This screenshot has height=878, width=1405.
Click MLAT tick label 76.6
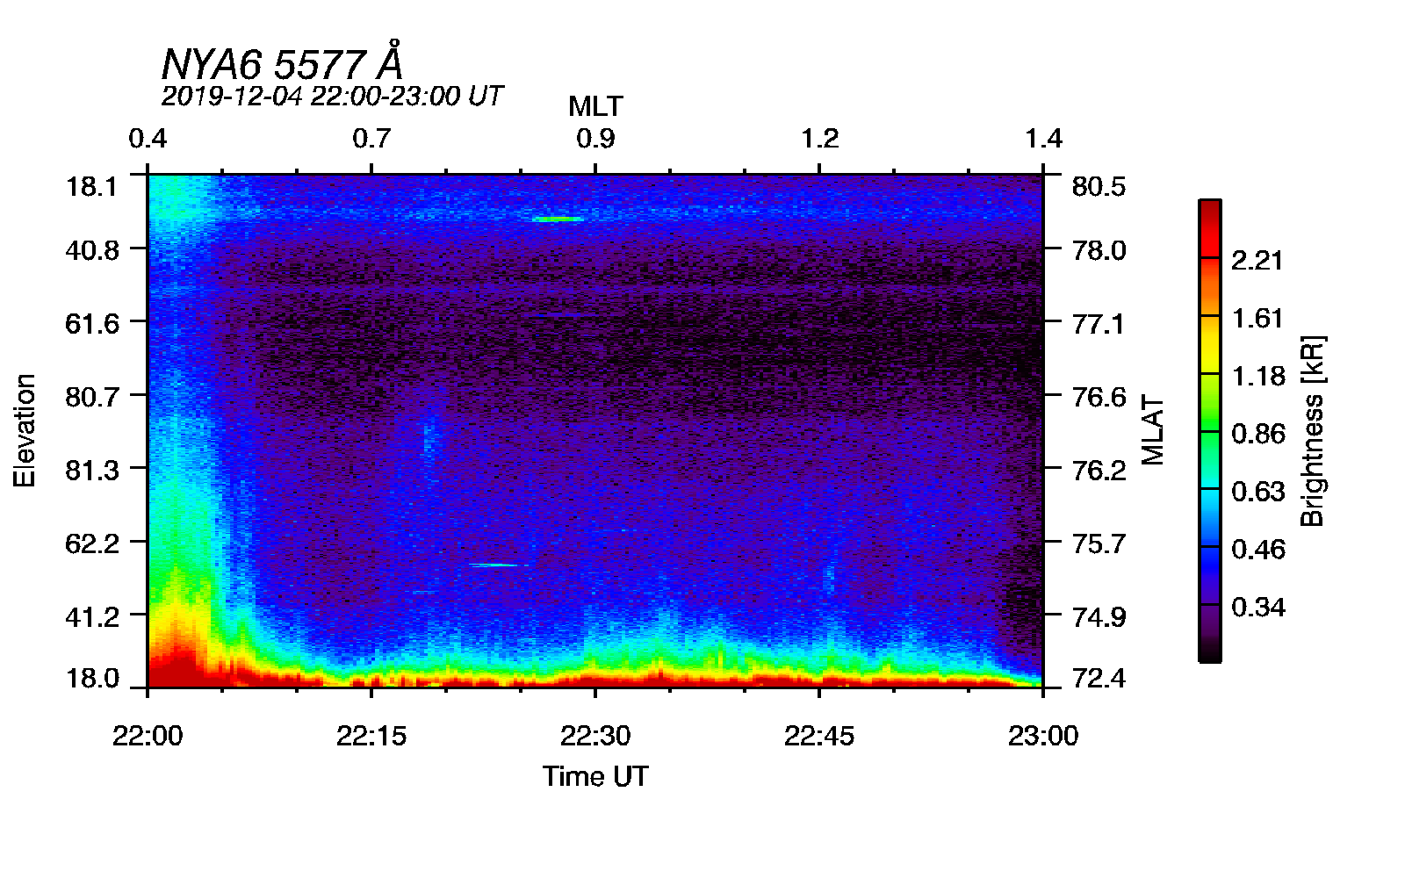(x=1099, y=398)
